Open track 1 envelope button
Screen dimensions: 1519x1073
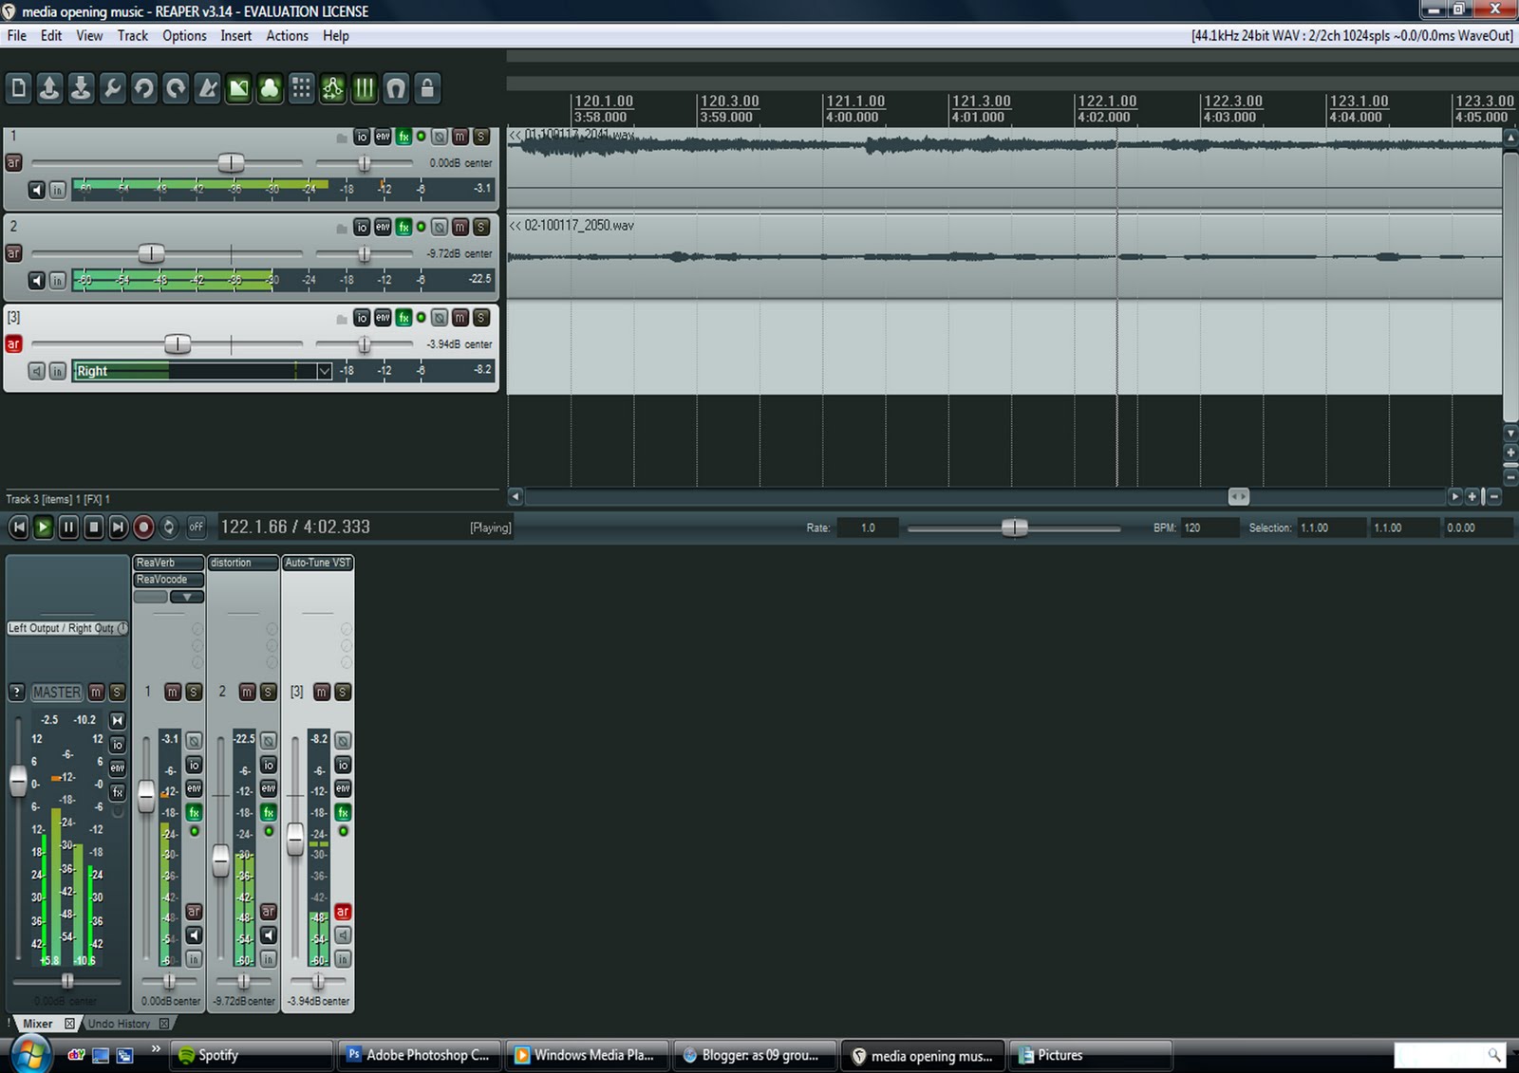[x=383, y=137]
